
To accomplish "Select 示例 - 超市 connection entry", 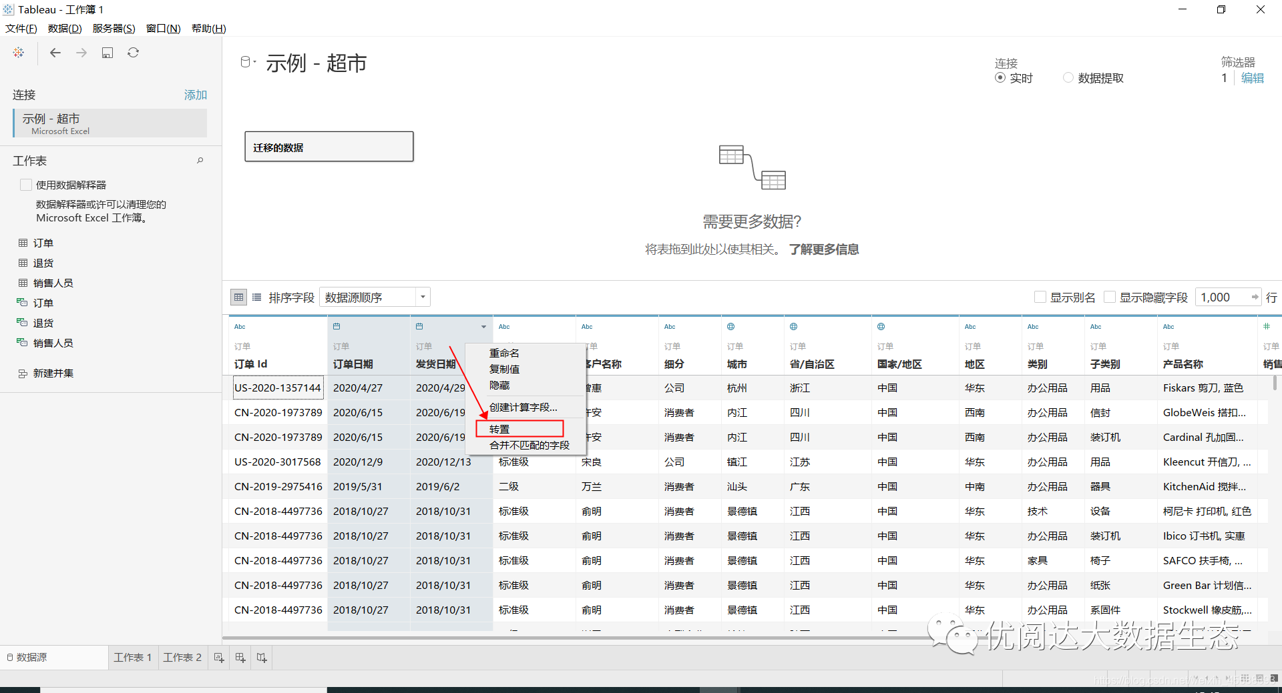I will (x=110, y=123).
